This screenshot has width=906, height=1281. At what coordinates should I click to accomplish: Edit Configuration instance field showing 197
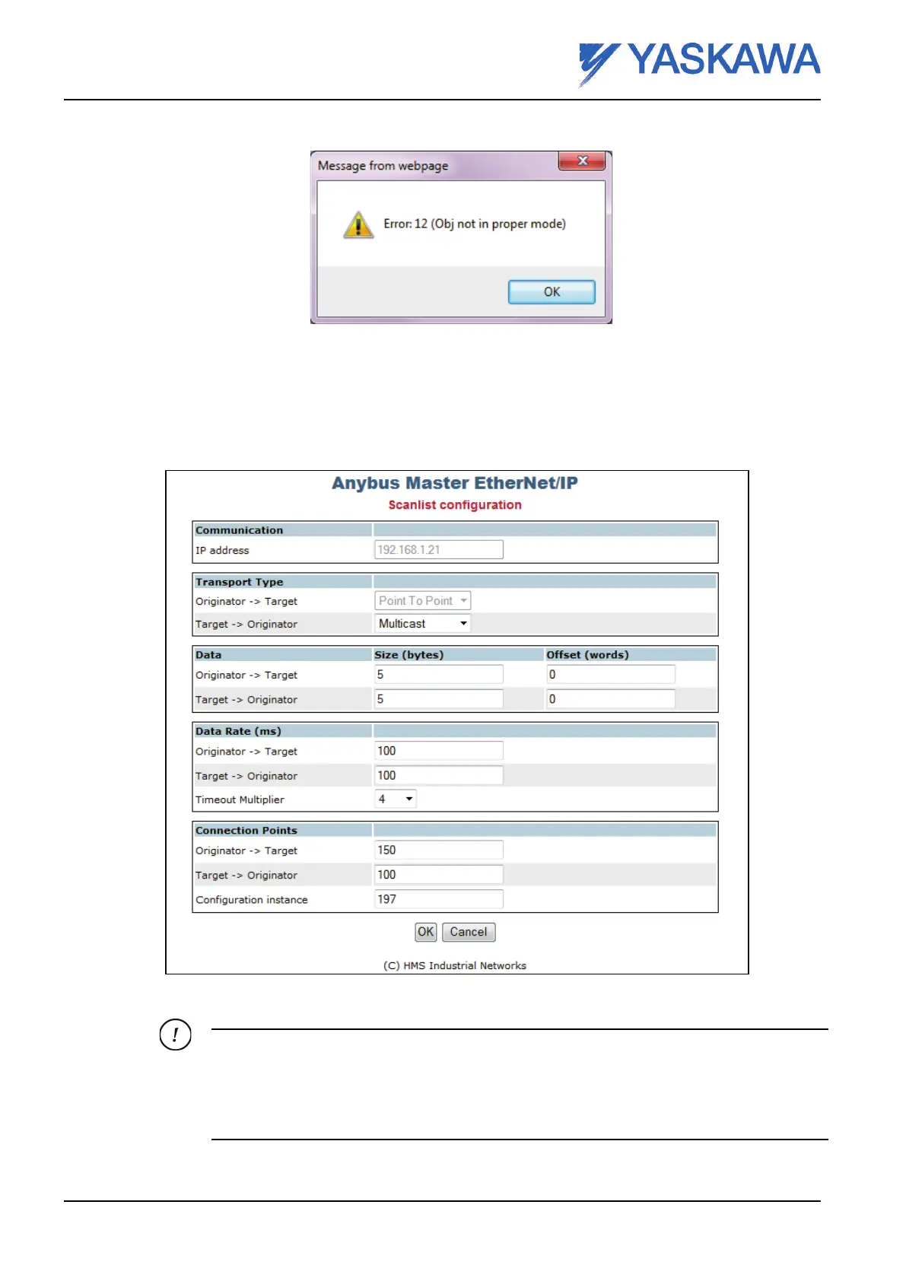coord(439,899)
